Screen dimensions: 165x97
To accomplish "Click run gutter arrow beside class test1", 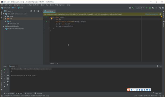I will coord(46,17).
